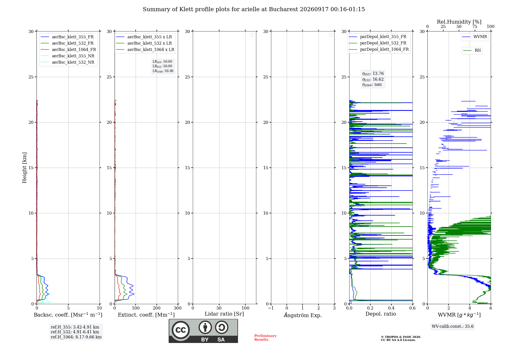This screenshot has height=345, width=508.
Task: Select parDepol_klett_1064_FR legend entry
Action: [x=379, y=49]
